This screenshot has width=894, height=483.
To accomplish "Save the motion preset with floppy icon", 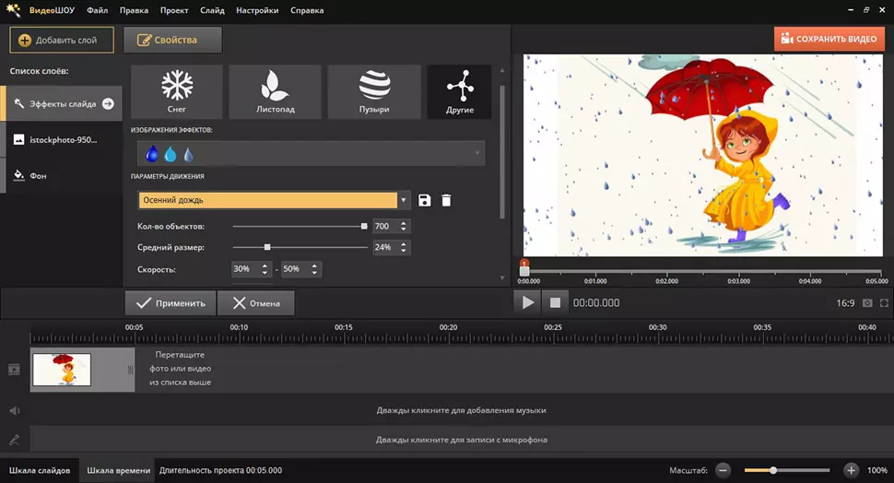I will pyautogui.click(x=425, y=200).
